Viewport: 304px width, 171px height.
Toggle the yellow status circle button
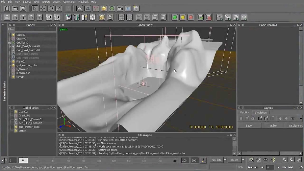coord(183,18)
